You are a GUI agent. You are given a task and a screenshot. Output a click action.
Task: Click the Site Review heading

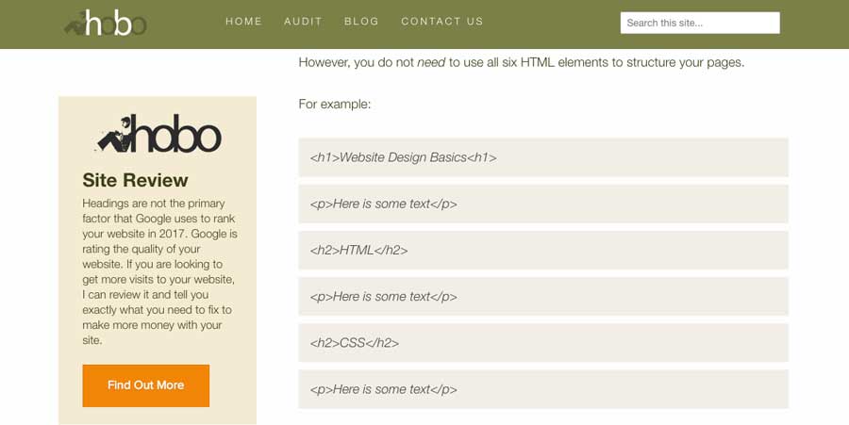tap(135, 180)
